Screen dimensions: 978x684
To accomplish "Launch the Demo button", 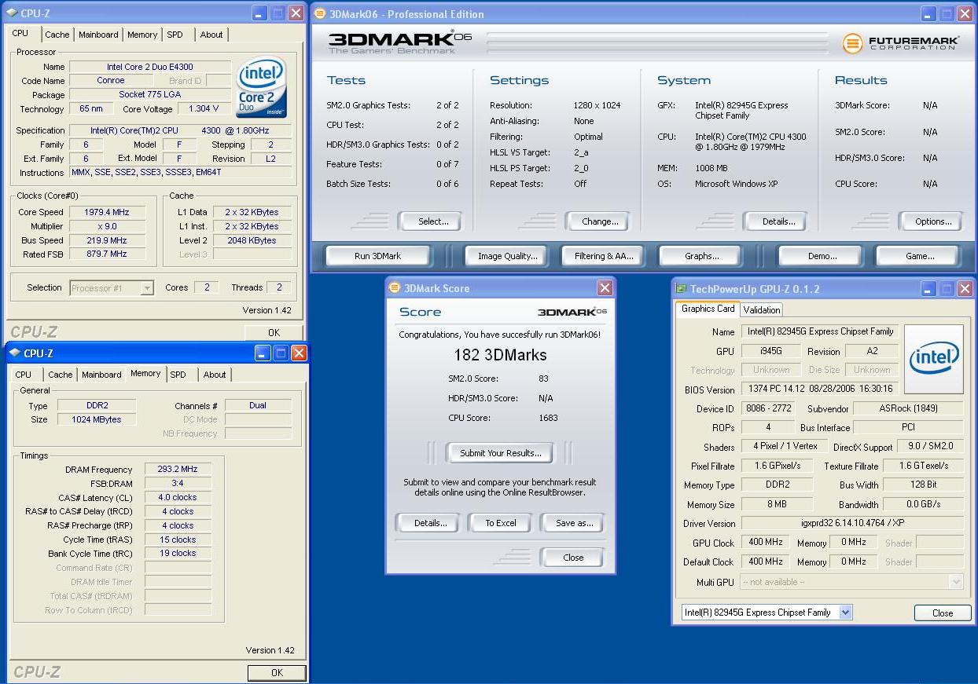I will tap(822, 256).
